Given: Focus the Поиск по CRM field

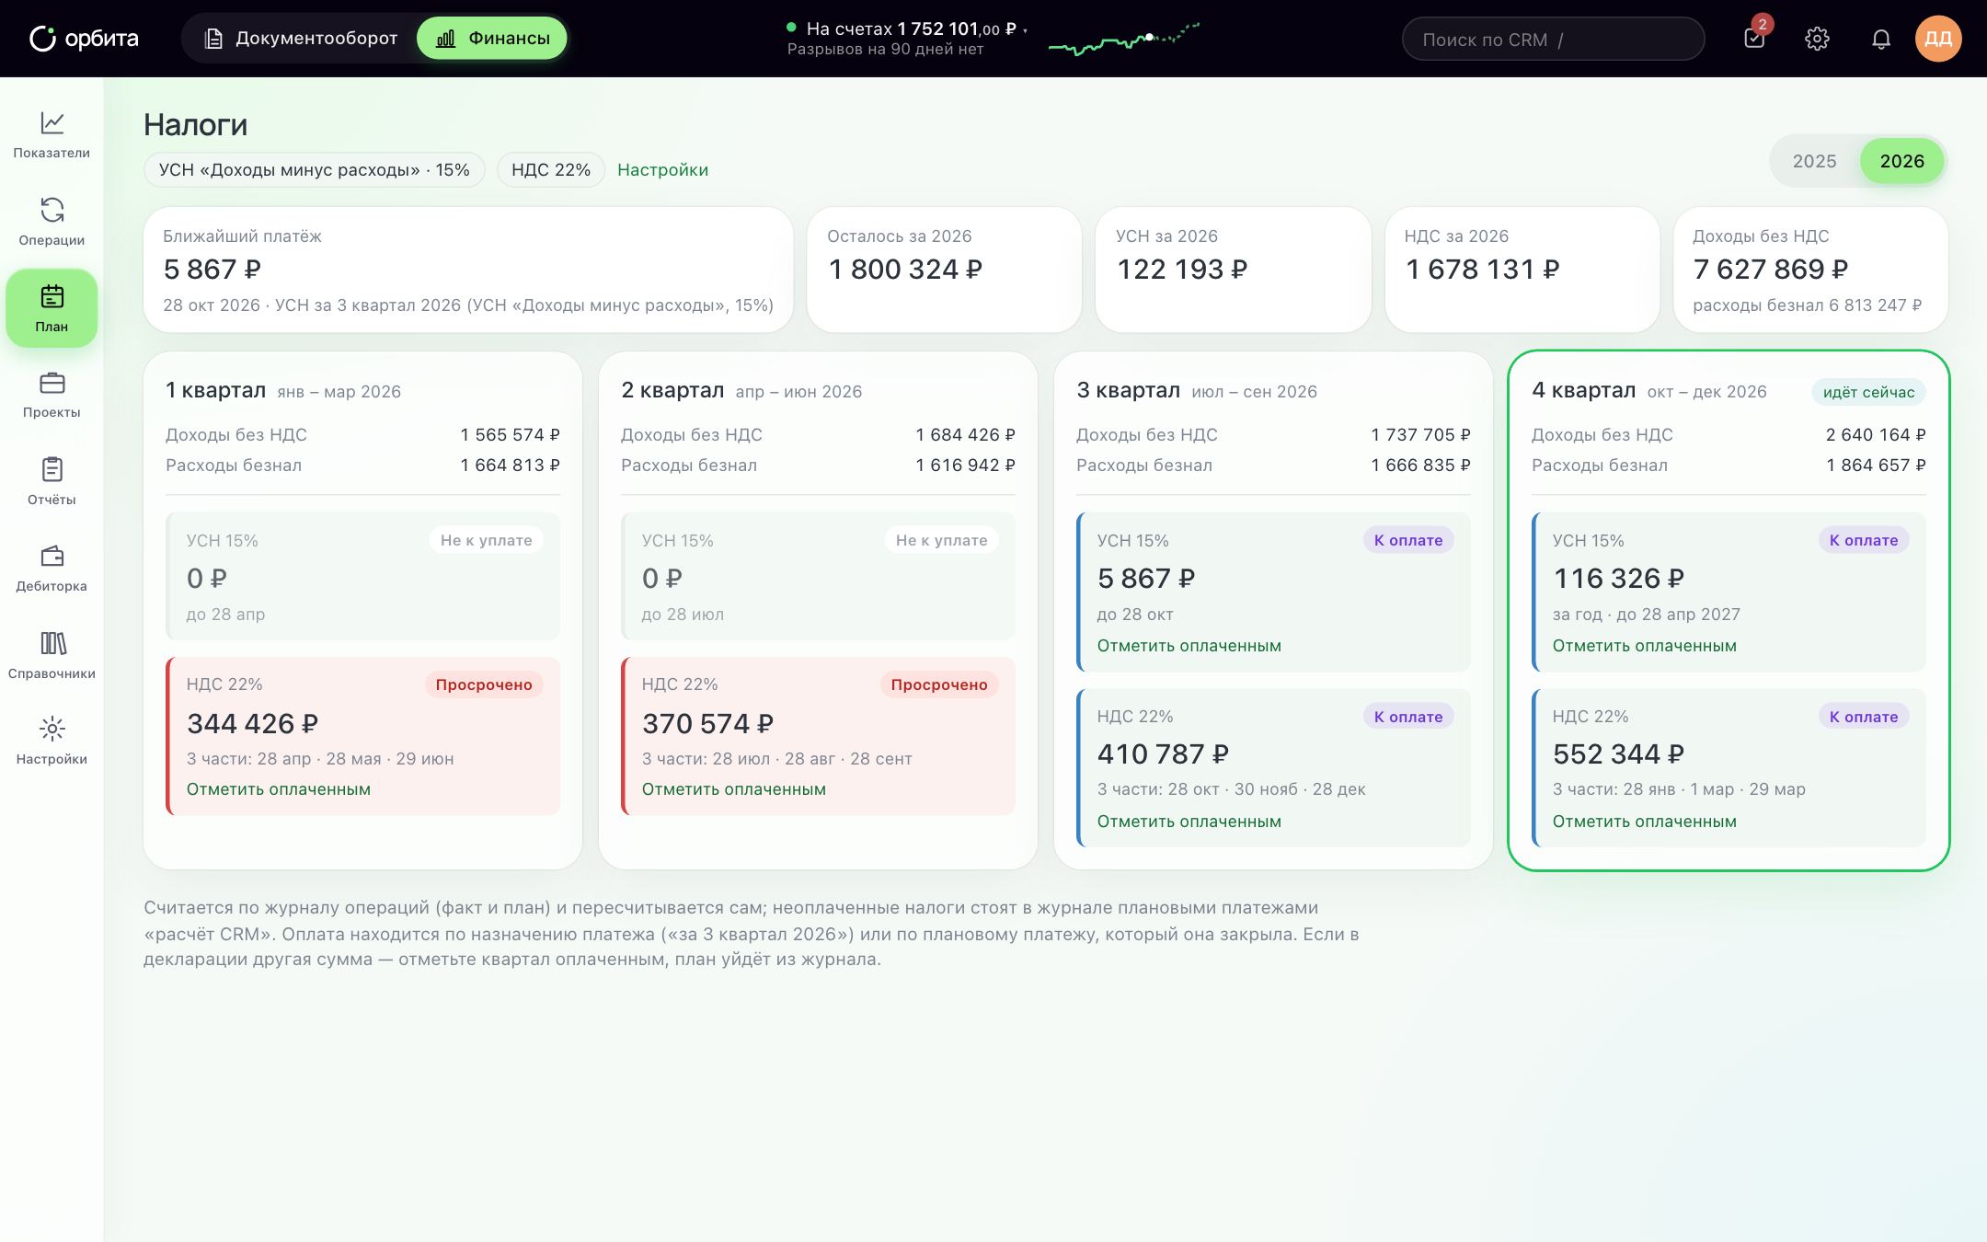Looking at the screenshot, I should 1553,40.
